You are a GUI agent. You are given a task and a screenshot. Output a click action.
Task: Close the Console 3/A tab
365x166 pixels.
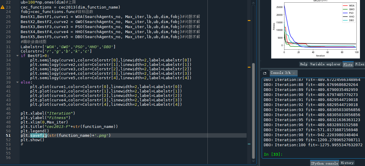pos(294,73)
